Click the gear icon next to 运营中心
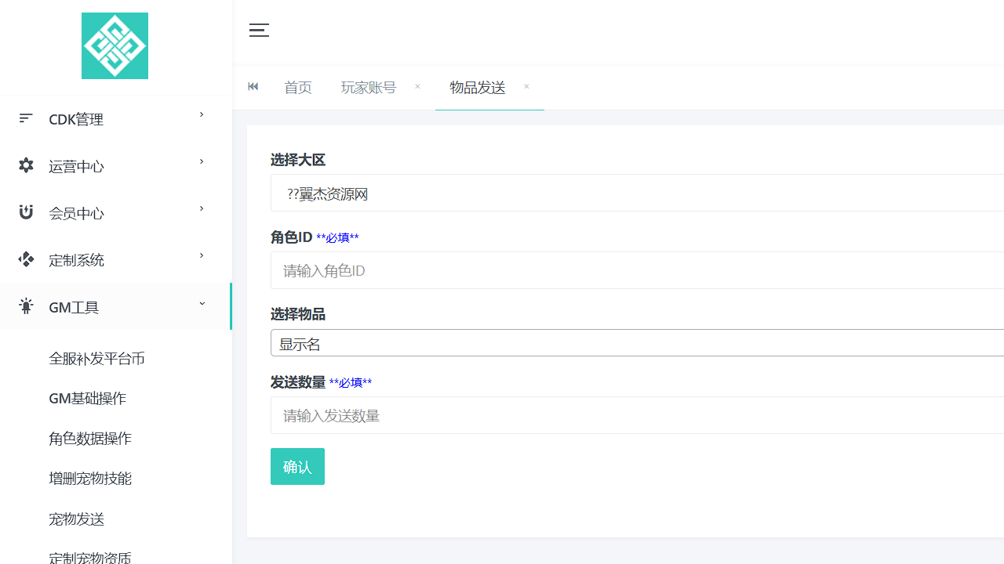Image resolution: width=1004 pixels, height=564 pixels. point(26,165)
